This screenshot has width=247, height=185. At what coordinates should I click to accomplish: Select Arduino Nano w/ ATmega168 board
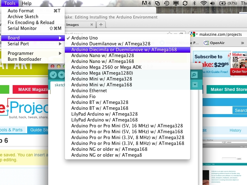point(128,61)
